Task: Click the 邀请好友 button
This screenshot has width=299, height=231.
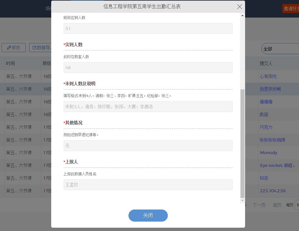Action: pos(291,8)
